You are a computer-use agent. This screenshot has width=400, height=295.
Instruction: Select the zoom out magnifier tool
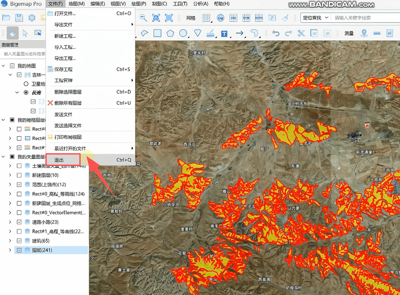click(x=143, y=18)
